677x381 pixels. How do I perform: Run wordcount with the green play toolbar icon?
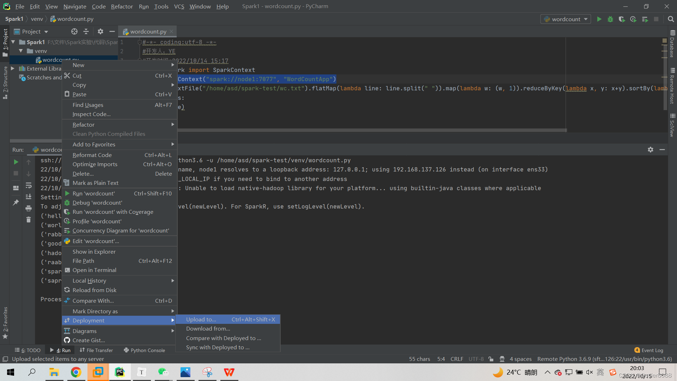599,19
